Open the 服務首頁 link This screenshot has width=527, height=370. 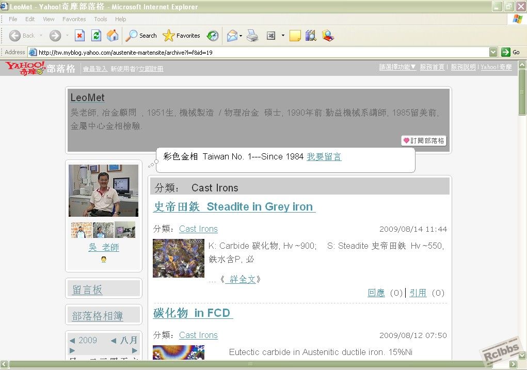pos(432,67)
